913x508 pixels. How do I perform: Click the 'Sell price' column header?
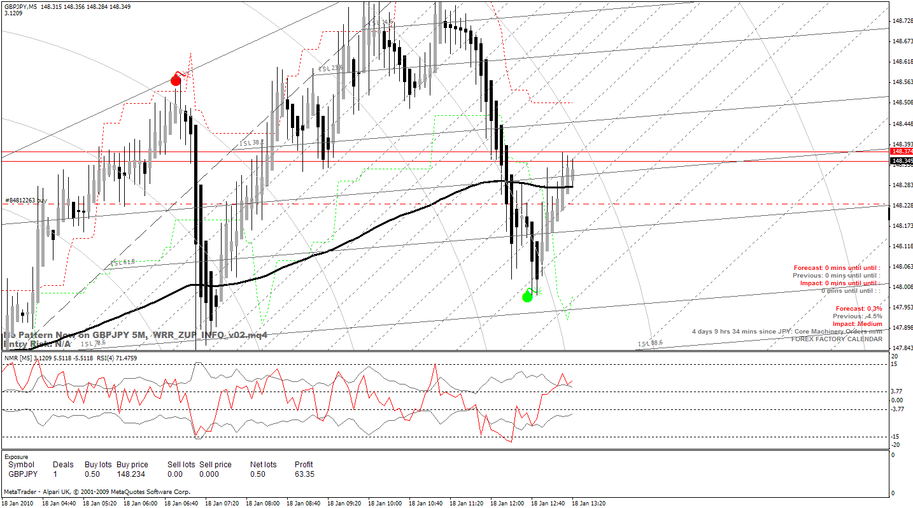[x=215, y=465]
